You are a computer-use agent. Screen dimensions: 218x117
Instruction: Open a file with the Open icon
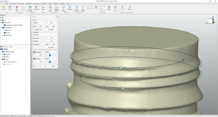pyautogui.click(x=4, y=8)
